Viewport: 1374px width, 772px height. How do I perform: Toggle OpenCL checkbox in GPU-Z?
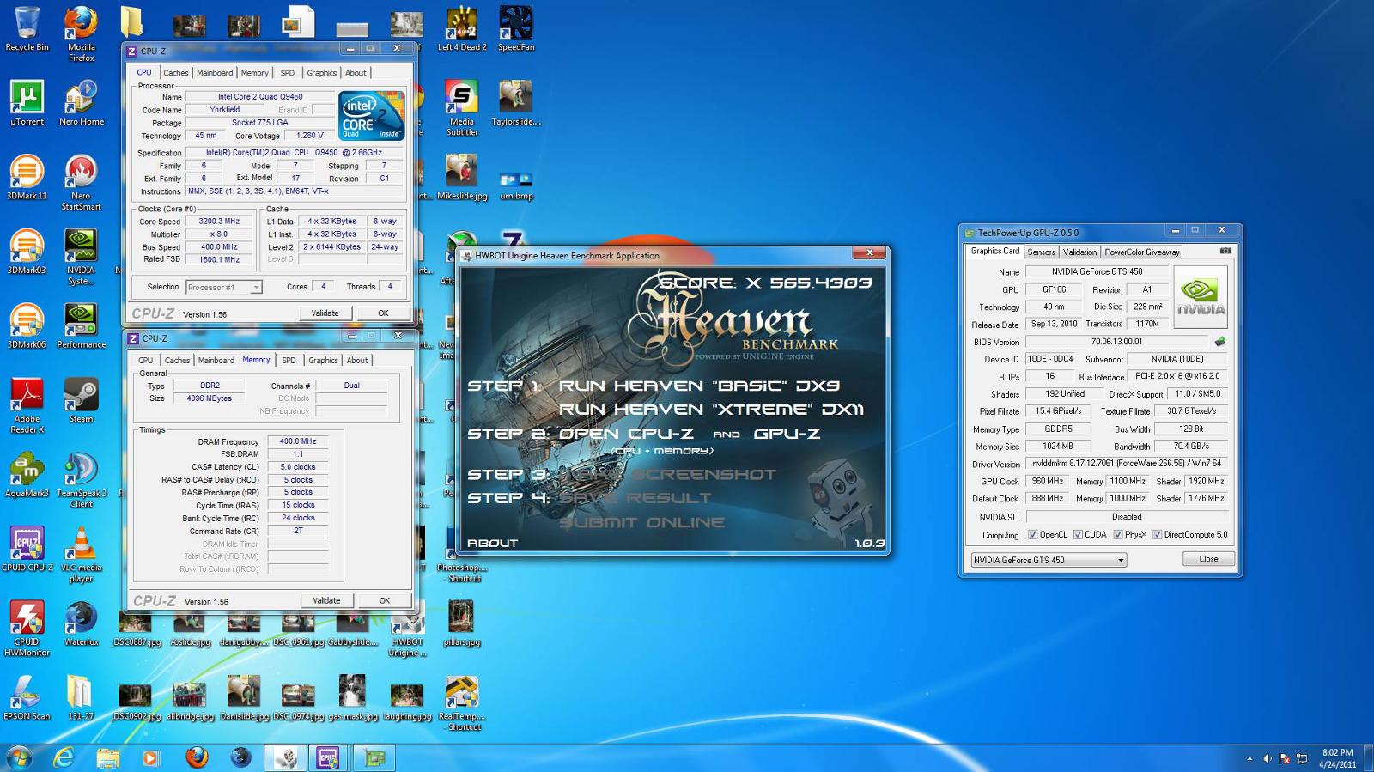point(1032,534)
